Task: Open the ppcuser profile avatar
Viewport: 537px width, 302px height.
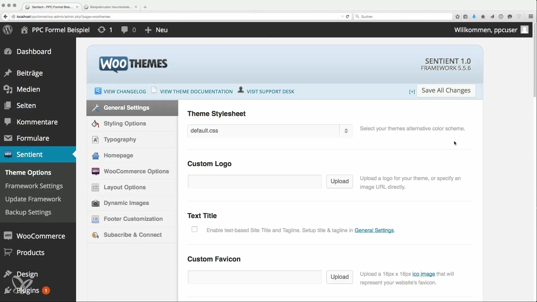Action: pyautogui.click(x=524, y=30)
